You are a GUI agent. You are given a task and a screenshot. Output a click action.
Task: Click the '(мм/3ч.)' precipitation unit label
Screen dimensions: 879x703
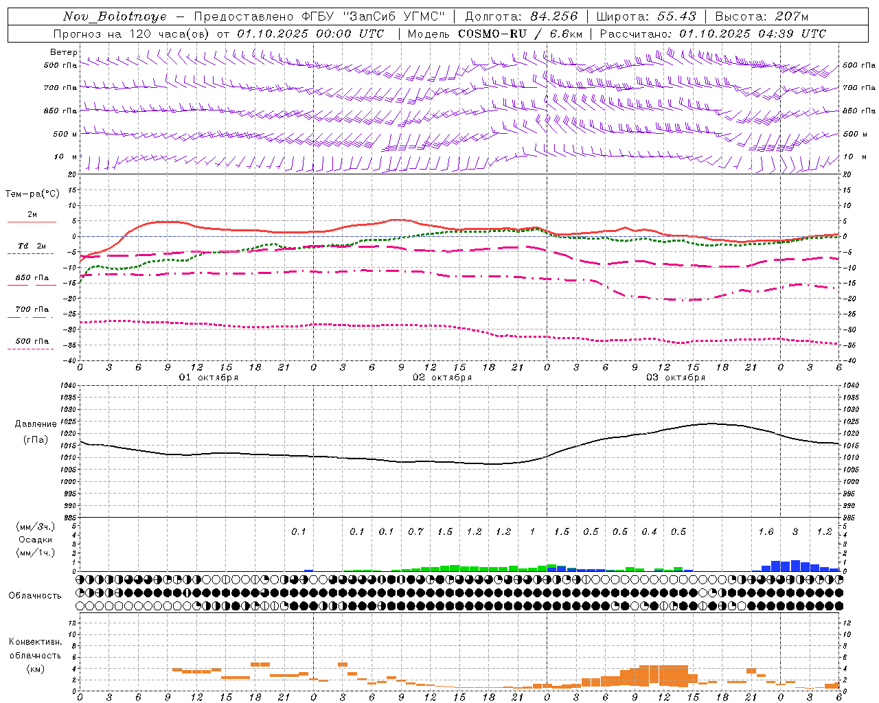tap(36, 527)
